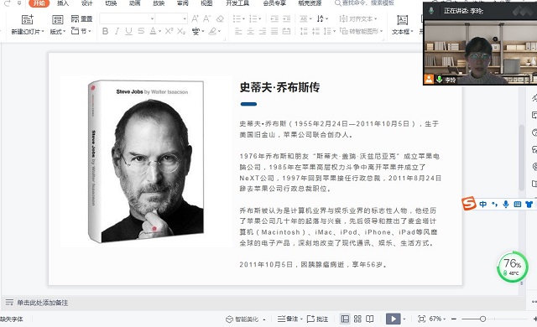537x327 pixels.
Task: Switch to the Animations (动画) tab
Action: [134, 3]
